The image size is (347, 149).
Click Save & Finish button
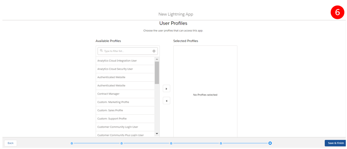click(x=336, y=143)
